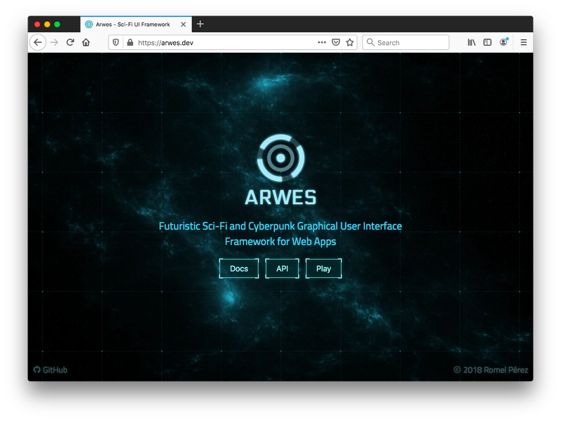Click the Futuristic Sci-Fi and Cyberpunk tagline
The image size is (561, 421).
pos(280,234)
